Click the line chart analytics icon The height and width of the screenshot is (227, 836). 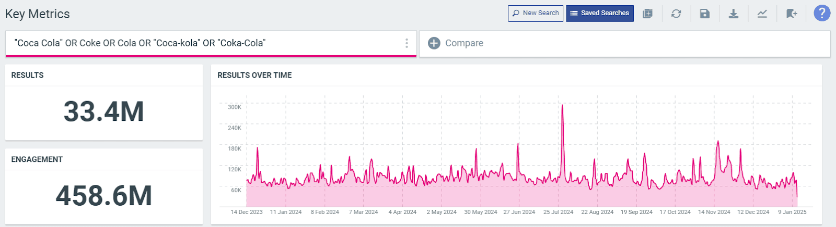762,14
